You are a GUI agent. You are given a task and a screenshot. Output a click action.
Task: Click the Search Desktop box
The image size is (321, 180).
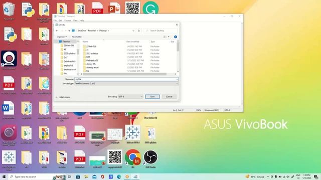coord(160,30)
